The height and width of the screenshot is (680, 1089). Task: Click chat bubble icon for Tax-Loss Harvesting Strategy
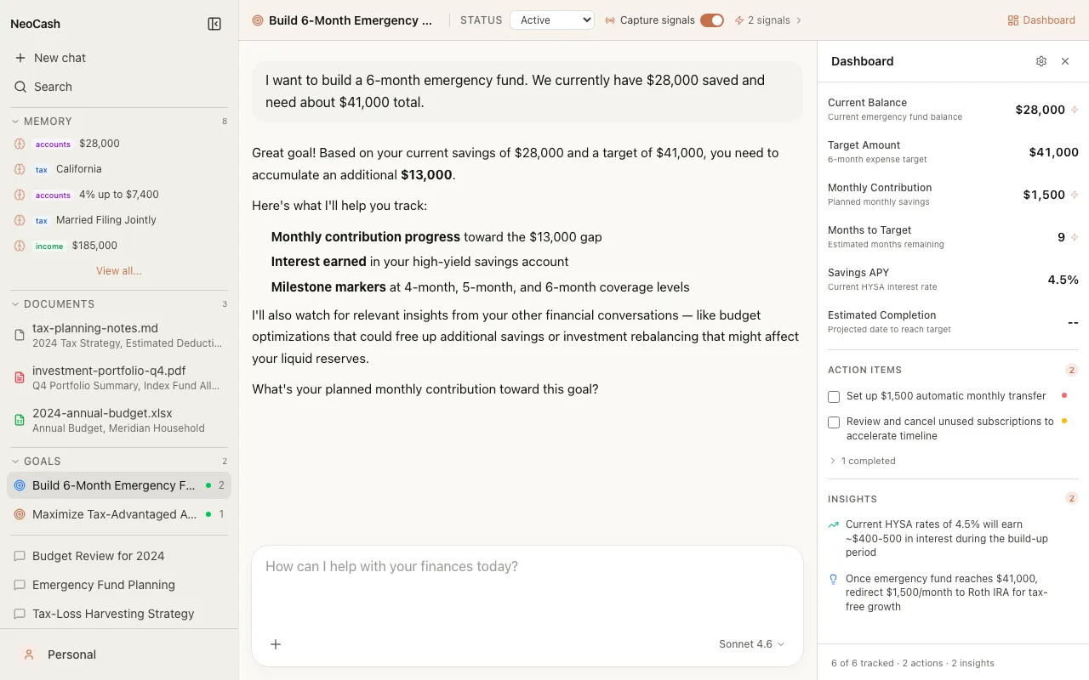coord(20,614)
